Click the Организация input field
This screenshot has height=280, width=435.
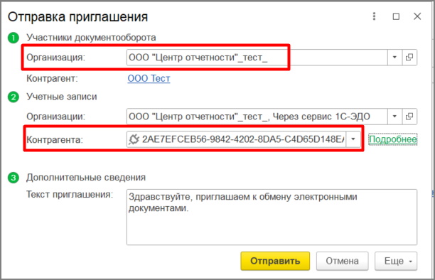[257, 58]
